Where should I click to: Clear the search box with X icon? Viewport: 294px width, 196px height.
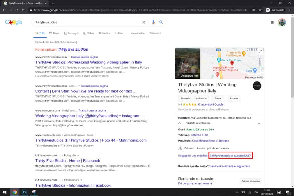pos(144,22)
